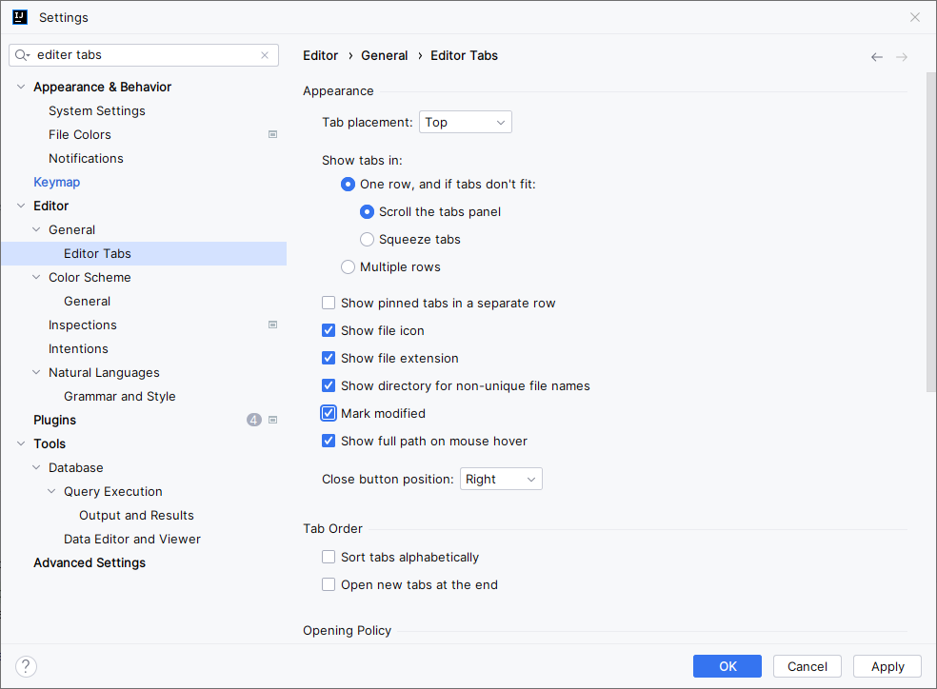Click General in the breadcrumb
937x689 pixels.
coord(385,55)
